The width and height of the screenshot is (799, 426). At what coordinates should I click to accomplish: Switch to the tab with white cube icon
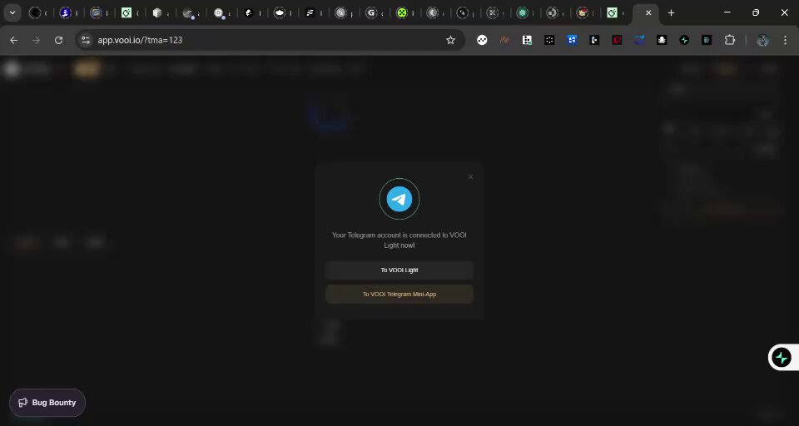pyautogui.click(x=157, y=12)
